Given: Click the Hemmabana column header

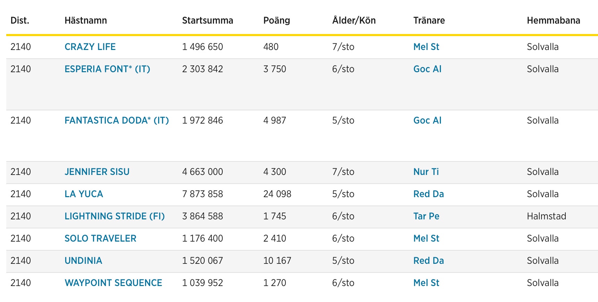Looking at the screenshot, I should click(x=553, y=20).
